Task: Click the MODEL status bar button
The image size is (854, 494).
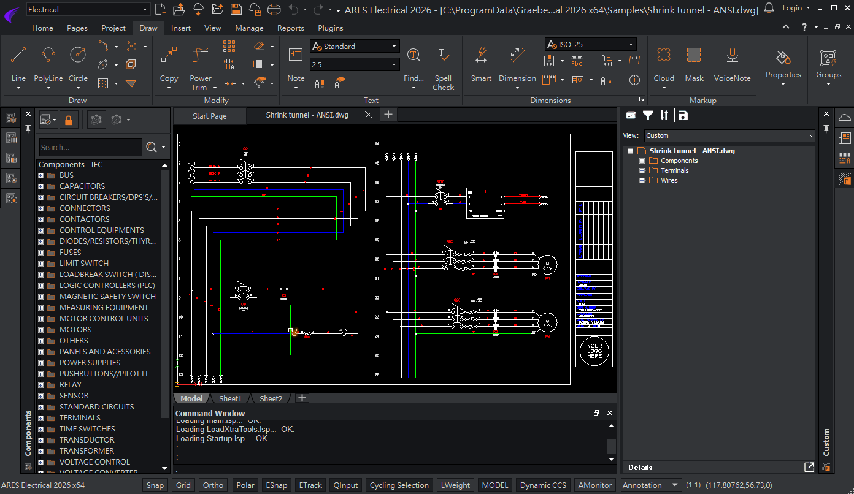Action: pyautogui.click(x=494, y=485)
